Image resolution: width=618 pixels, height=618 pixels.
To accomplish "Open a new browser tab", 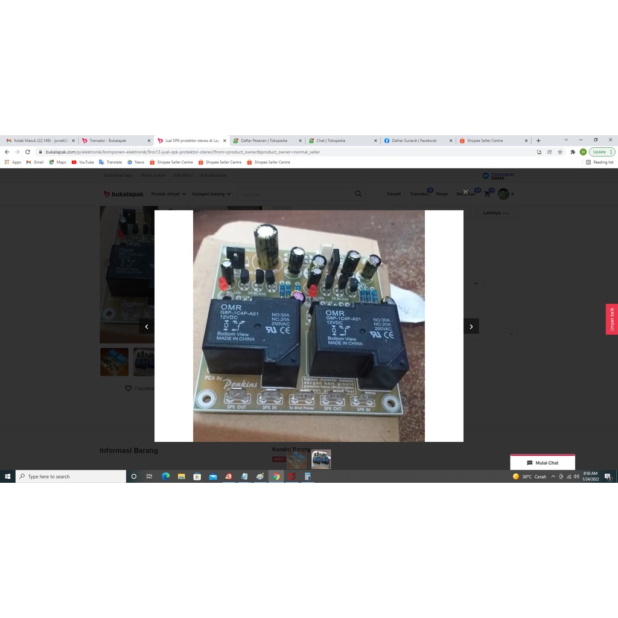I will (538, 140).
